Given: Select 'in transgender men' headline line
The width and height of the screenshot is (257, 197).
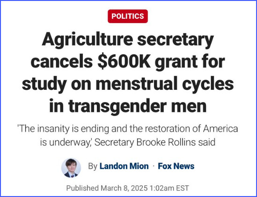Looking at the screenshot, I should pyautogui.click(x=128, y=106).
